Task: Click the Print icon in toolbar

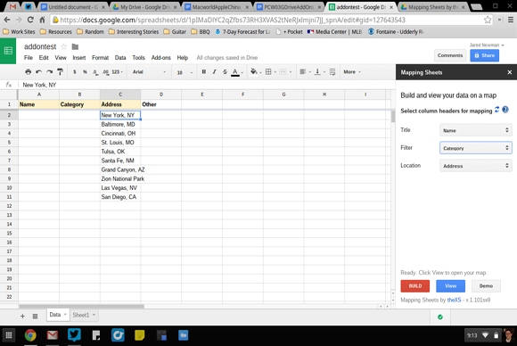Action: coord(29,71)
